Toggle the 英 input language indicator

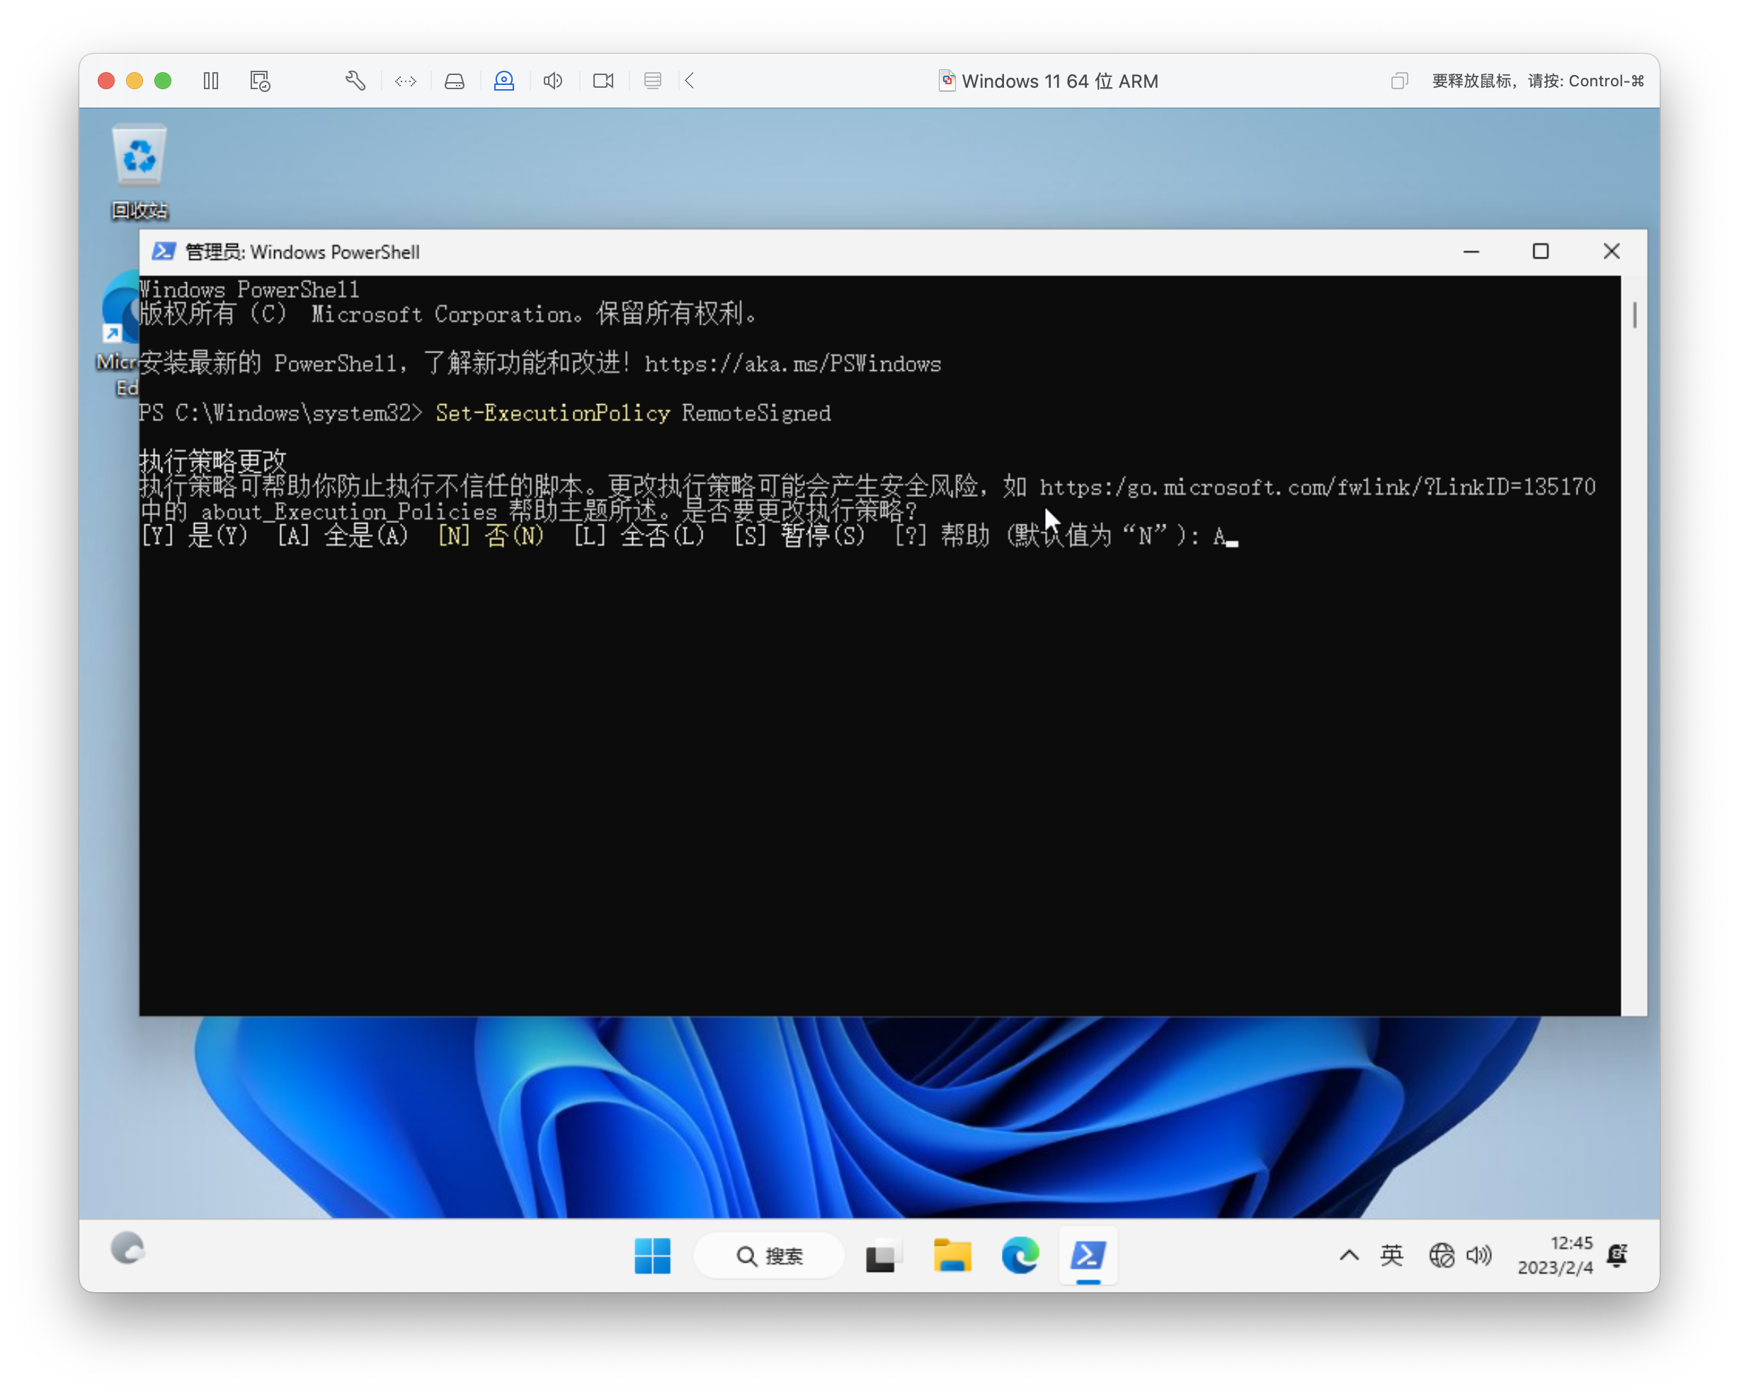[1391, 1255]
